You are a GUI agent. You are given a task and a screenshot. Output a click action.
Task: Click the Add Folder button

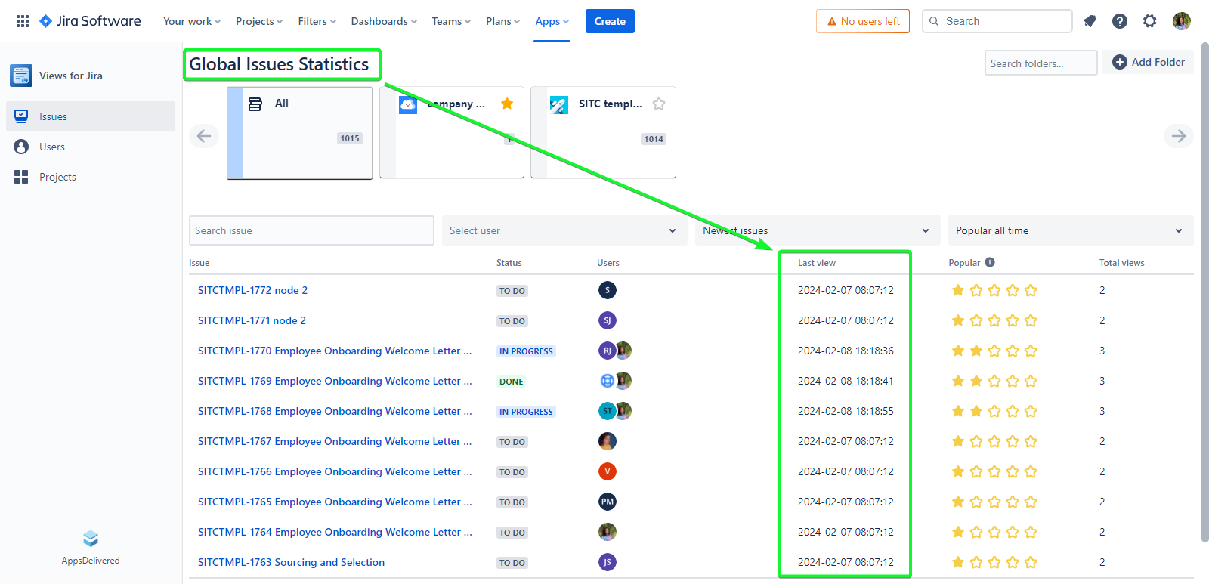(1148, 62)
